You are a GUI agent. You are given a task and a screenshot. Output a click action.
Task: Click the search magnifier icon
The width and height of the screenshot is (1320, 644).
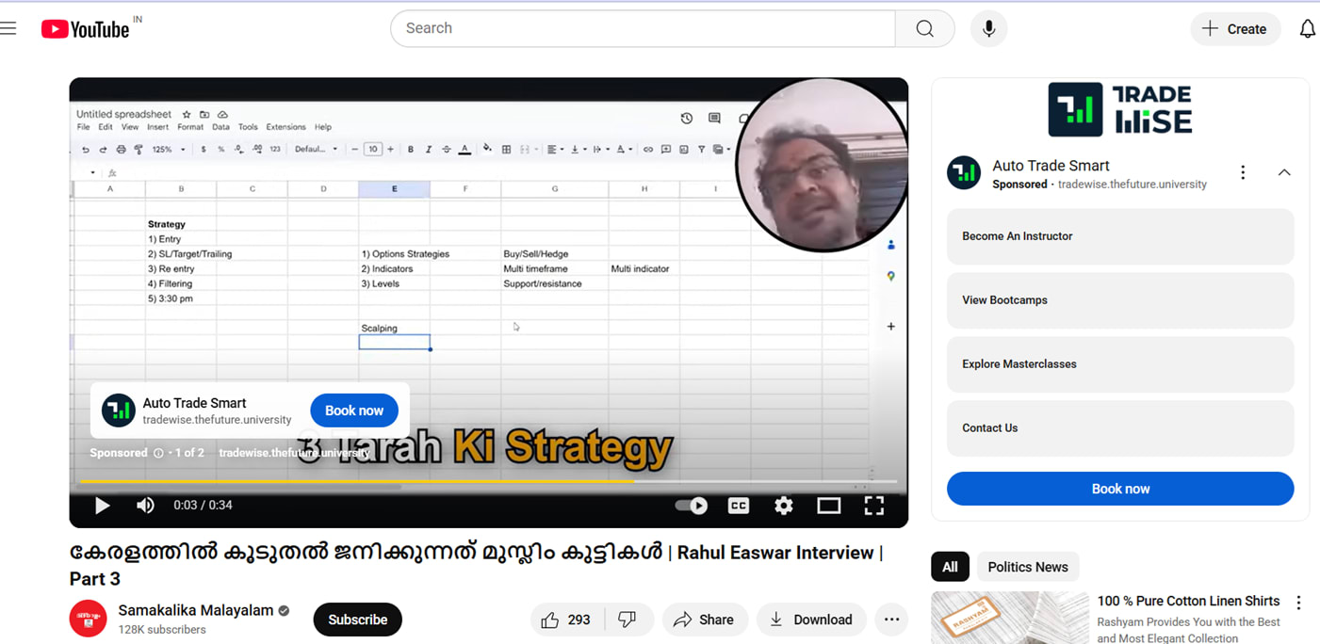point(924,28)
